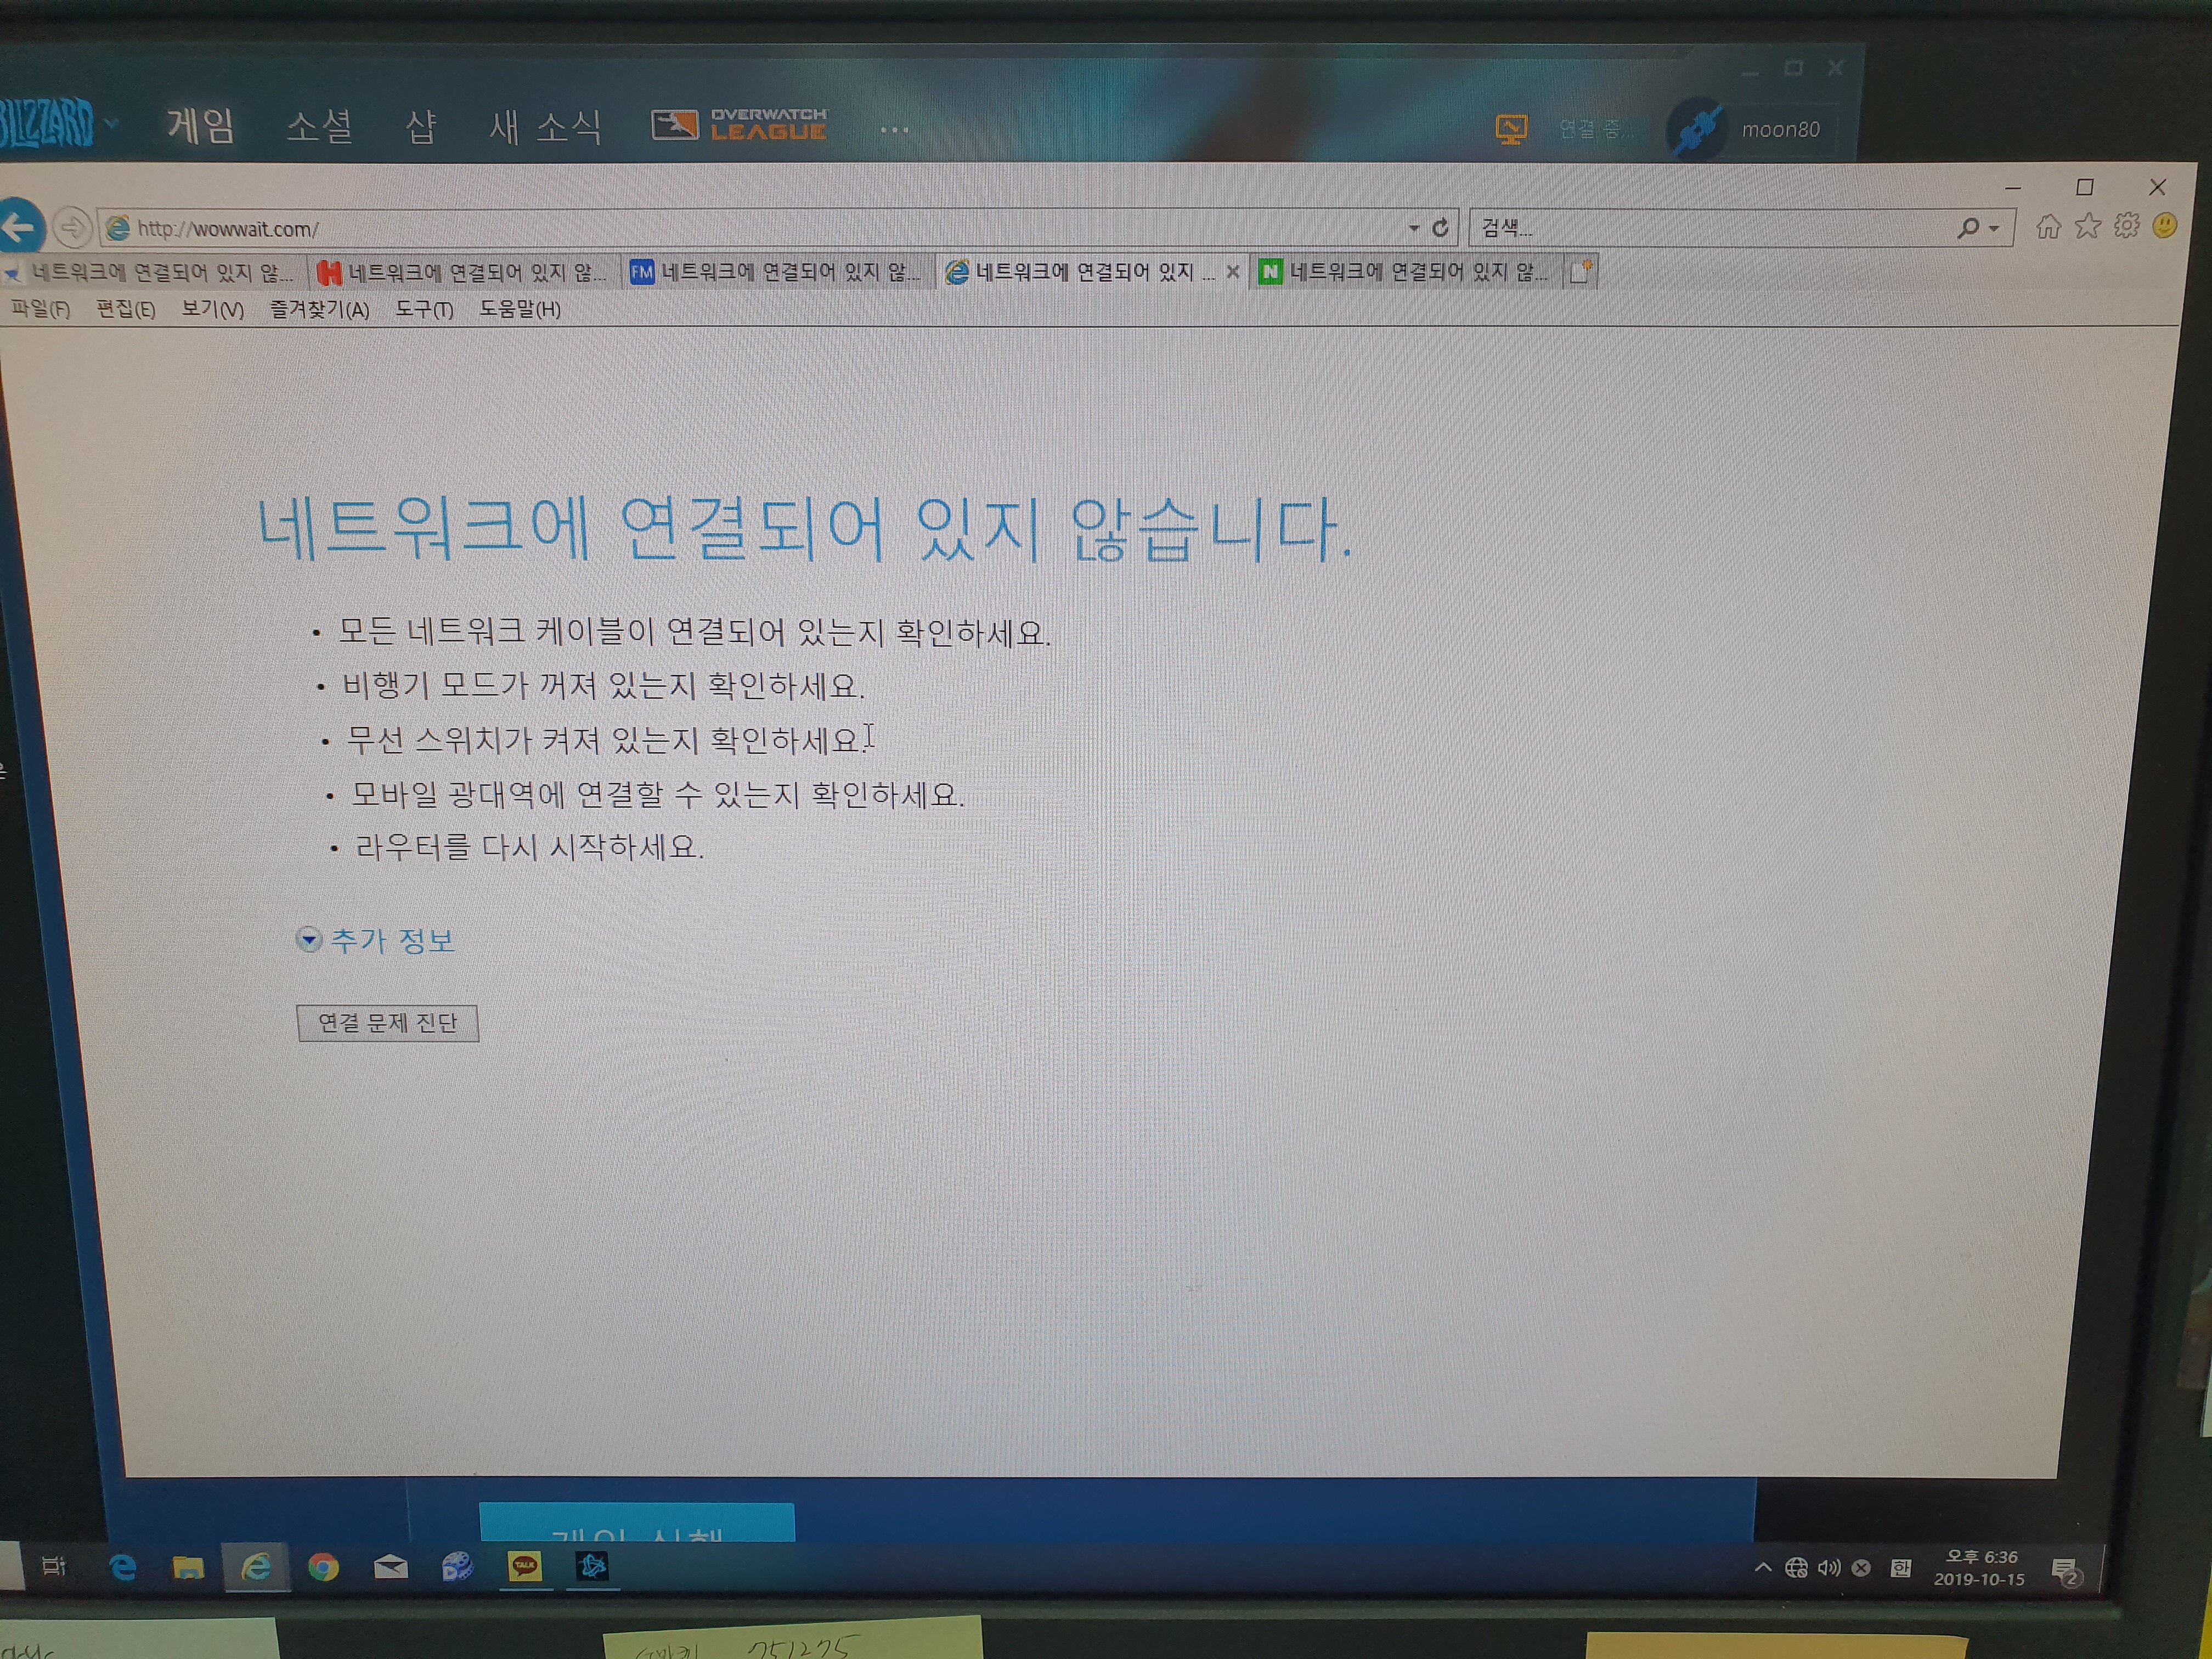Open a new tab button
The image size is (2212, 1659).
(1580, 271)
